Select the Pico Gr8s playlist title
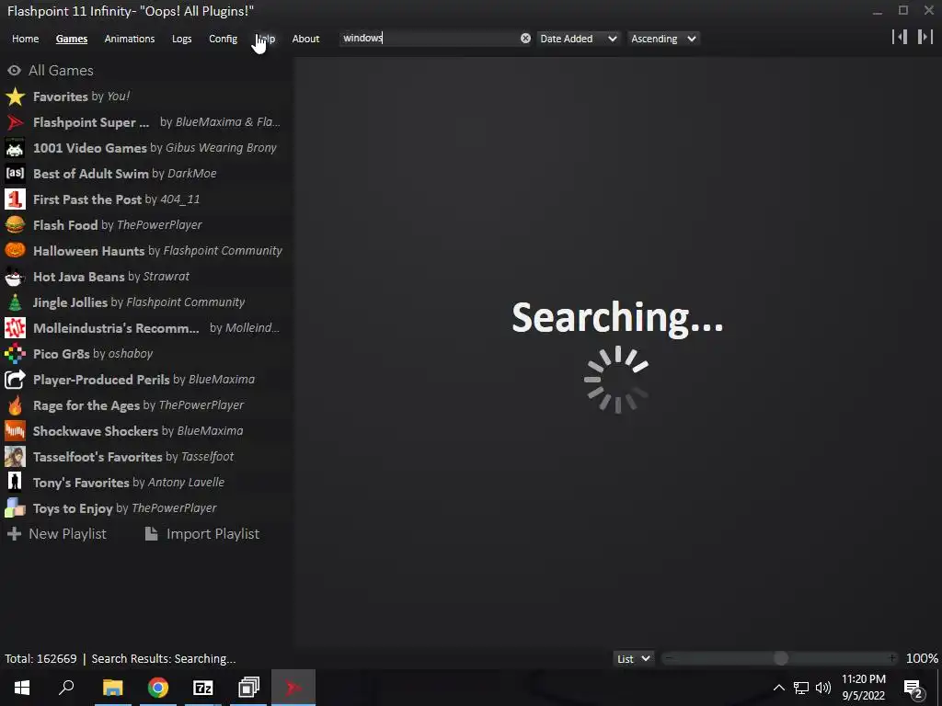Image resolution: width=942 pixels, height=706 pixels. pyautogui.click(x=62, y=354)
